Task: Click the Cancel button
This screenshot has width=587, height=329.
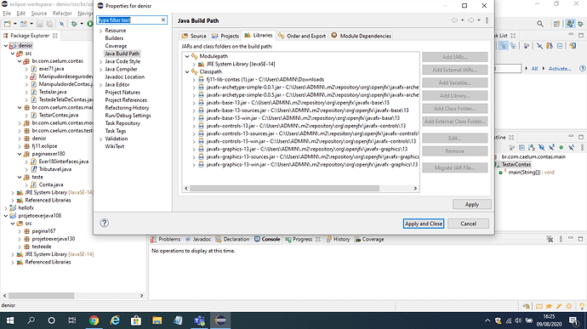Action: pos(468,224)
